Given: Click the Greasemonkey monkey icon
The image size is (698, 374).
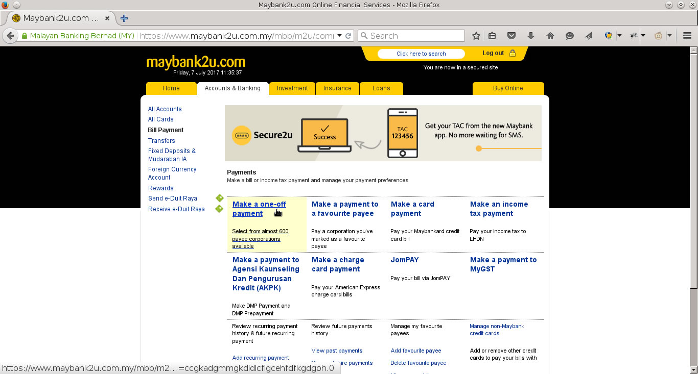Looking at the screenshot, I should click(659, 36).
